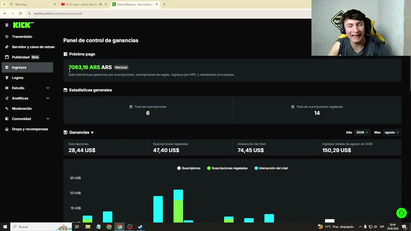Click the Total de suscripciones regaladas count 14

[x=317, y=113]
